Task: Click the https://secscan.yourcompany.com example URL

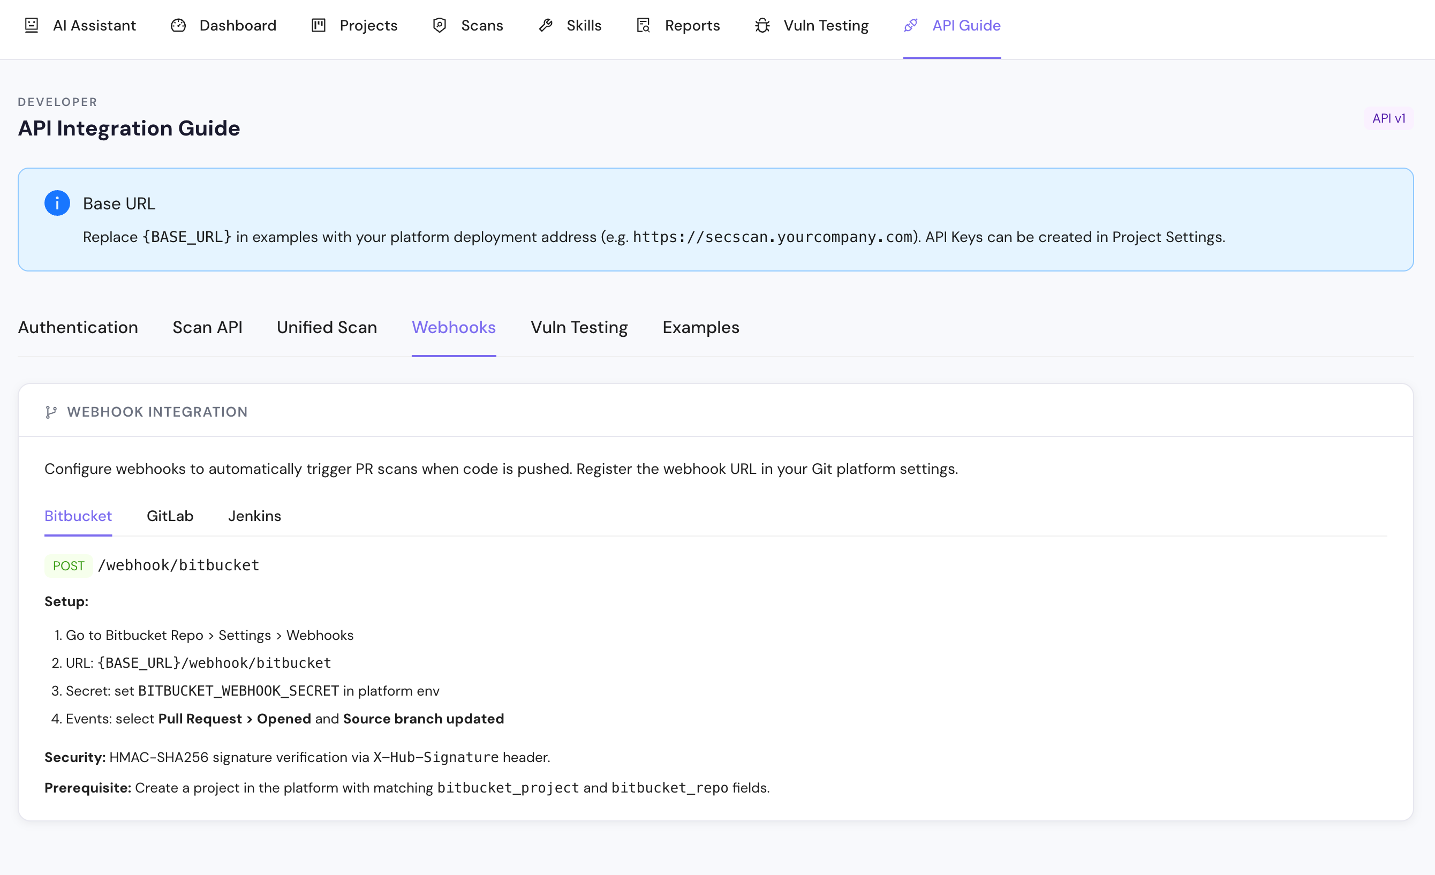Action: pos(772,237)
